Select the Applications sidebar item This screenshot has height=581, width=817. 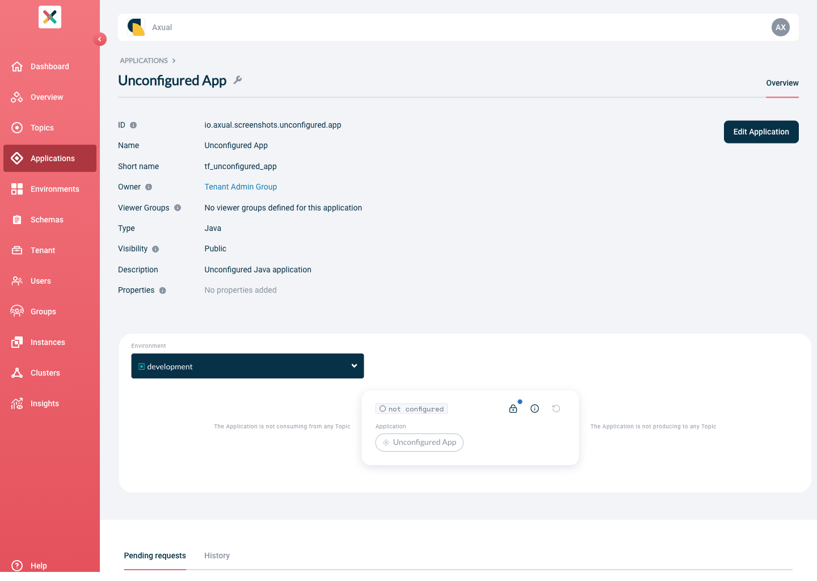pos(50,158)
